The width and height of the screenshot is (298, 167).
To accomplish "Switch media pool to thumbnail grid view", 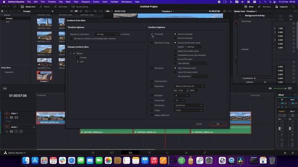I will tap(76, 11).
